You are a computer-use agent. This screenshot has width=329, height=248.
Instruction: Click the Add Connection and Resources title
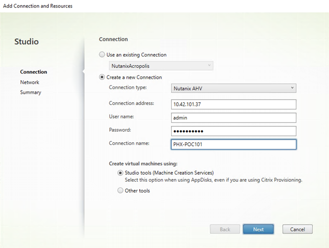click(38, 6)
